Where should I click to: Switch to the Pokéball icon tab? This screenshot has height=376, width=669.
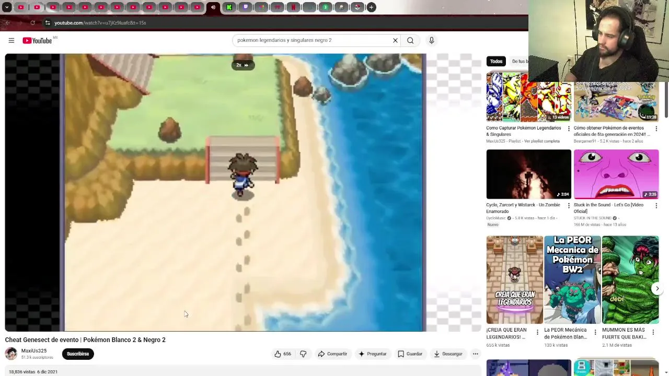point(357,7)
